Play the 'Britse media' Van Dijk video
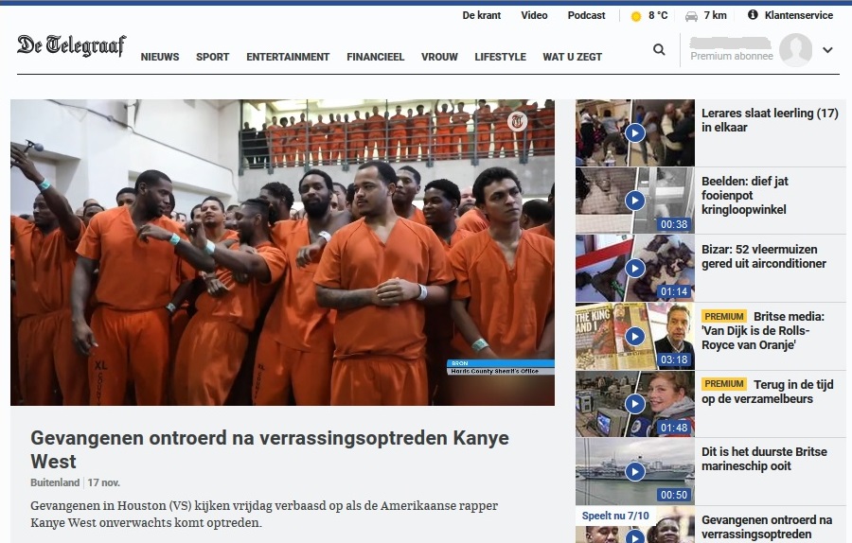Image resolution: width=852 pixels, height=543 pixels. 634,336
